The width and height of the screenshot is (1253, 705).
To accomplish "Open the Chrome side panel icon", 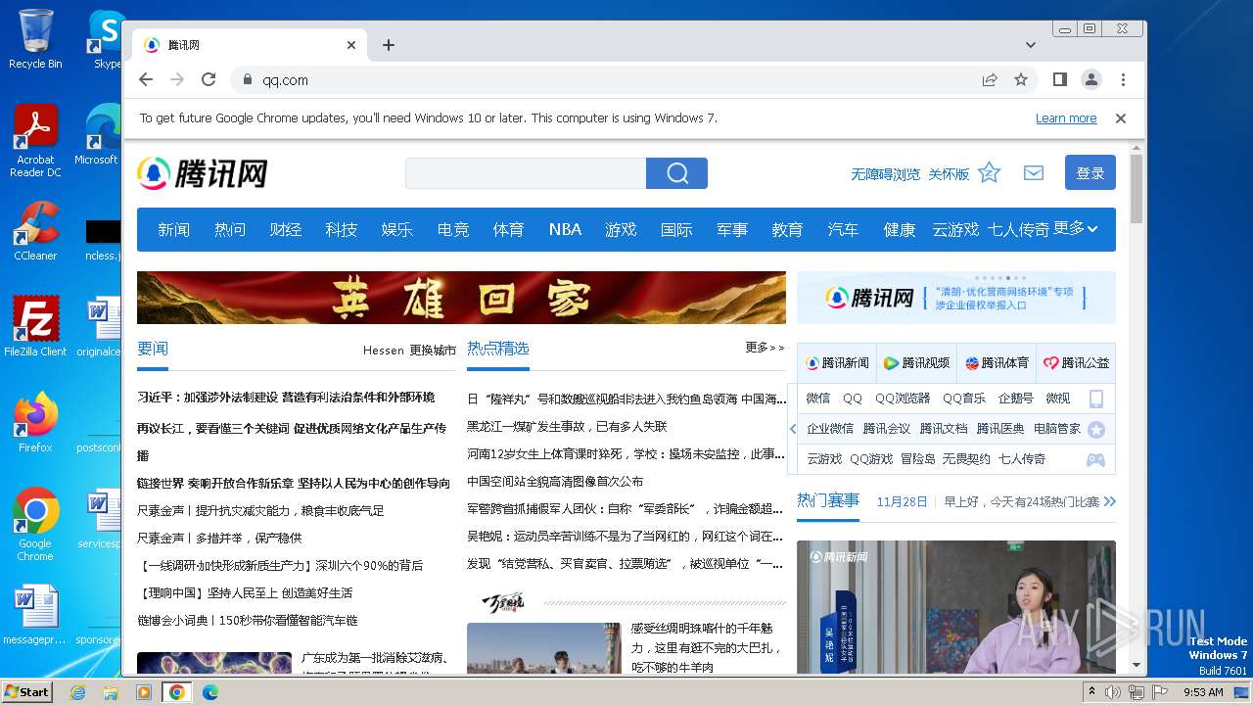I will click(x=1060, y=79).
